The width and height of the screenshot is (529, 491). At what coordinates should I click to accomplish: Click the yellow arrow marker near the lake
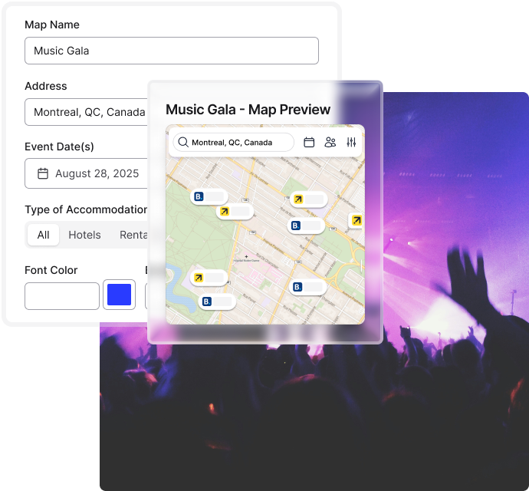tap(209, 278)
